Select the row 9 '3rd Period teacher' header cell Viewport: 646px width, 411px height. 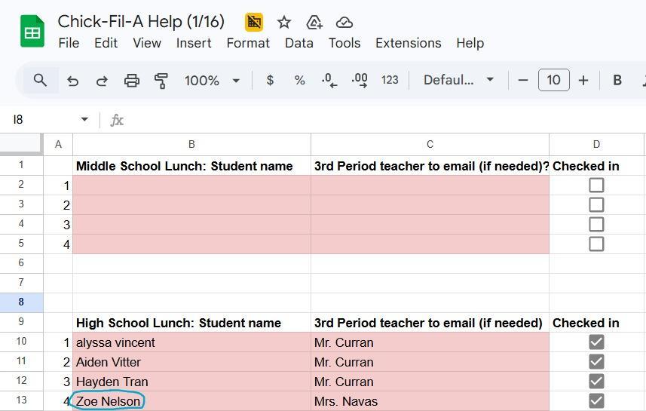click(x=430, y=323)
